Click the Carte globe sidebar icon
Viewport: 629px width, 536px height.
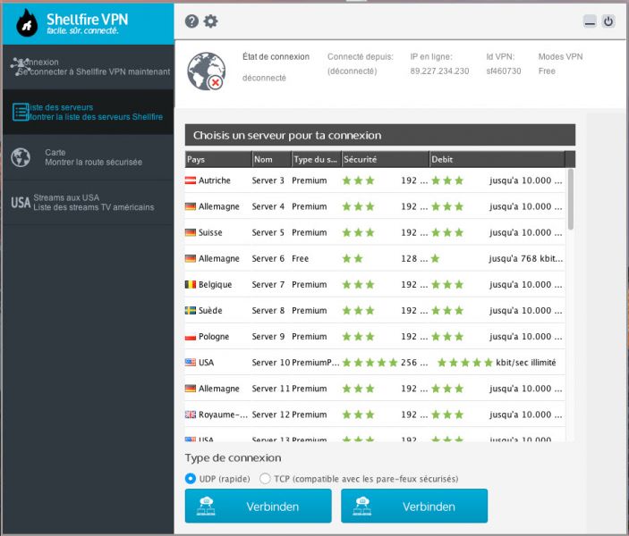tap(21, 157)
